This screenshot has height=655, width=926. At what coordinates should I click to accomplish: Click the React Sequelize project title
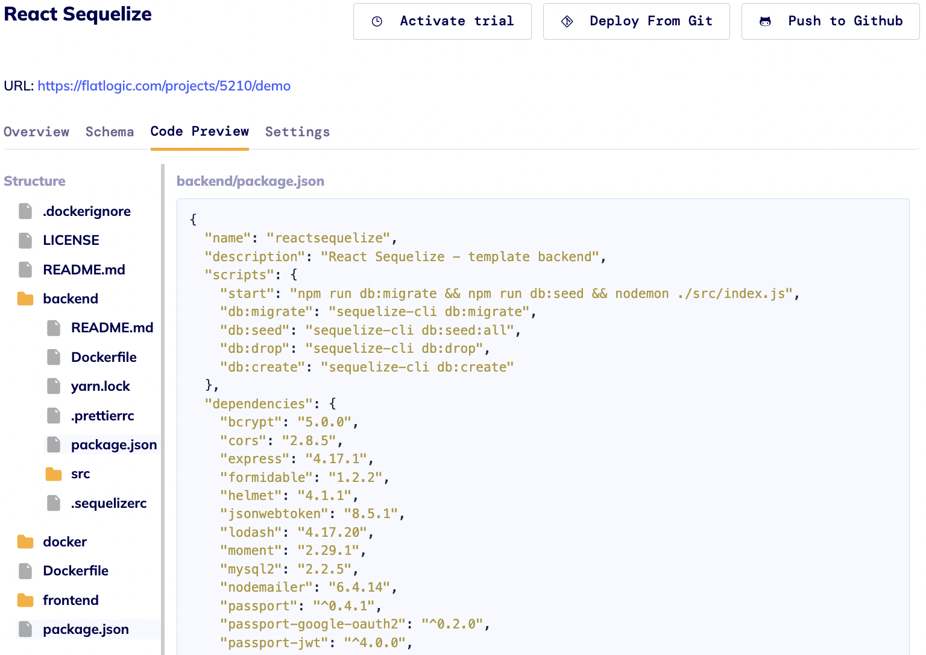(x=78, y=14)
